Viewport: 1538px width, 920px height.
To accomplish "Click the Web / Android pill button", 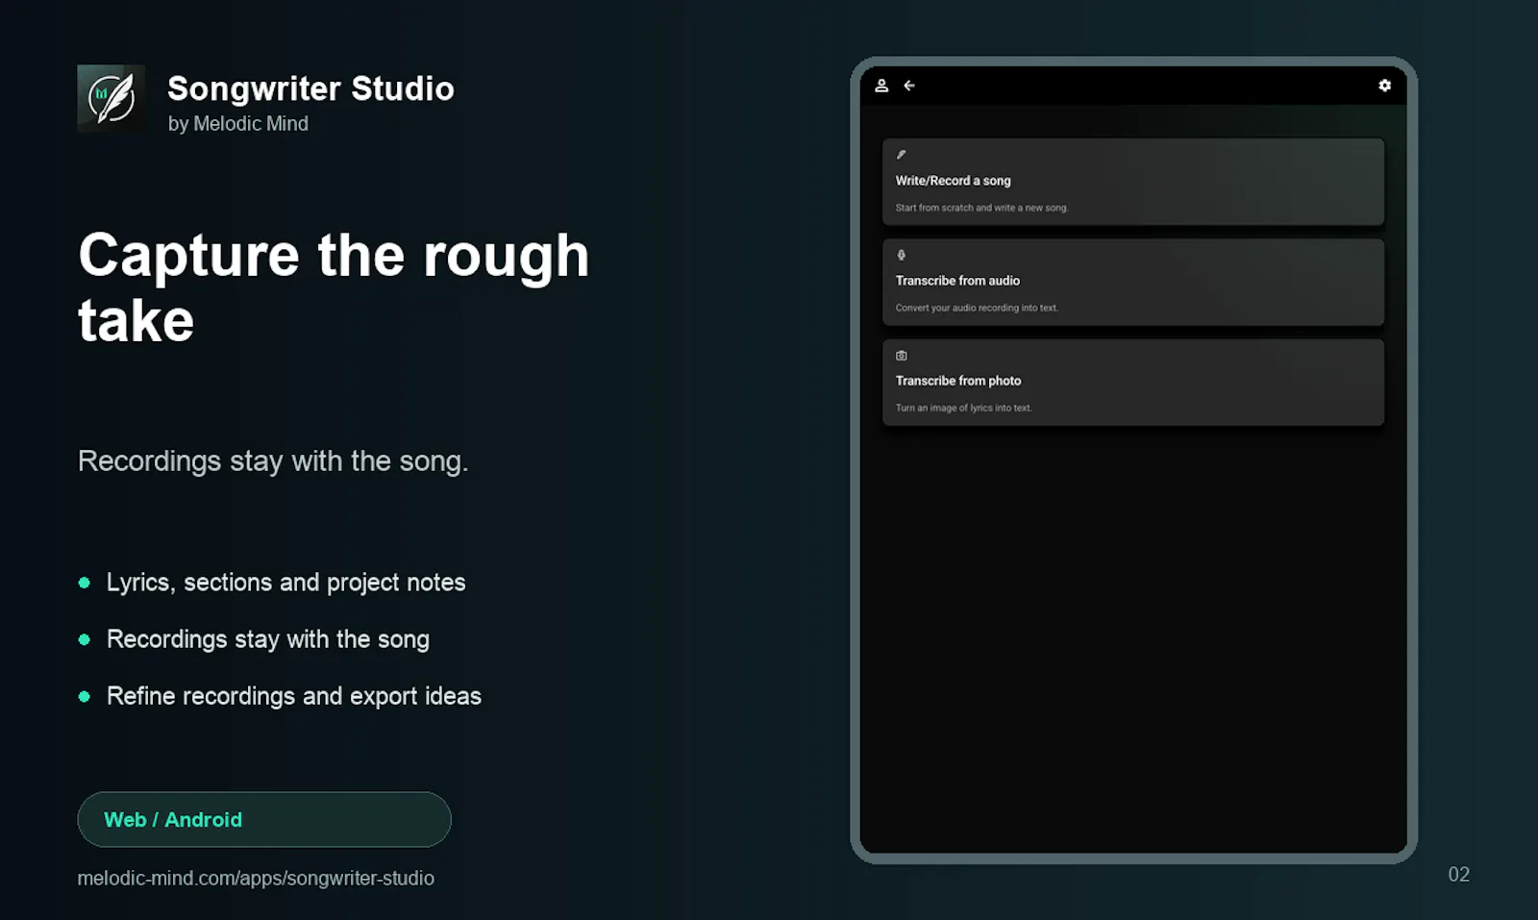I will (x=264, y=819).
